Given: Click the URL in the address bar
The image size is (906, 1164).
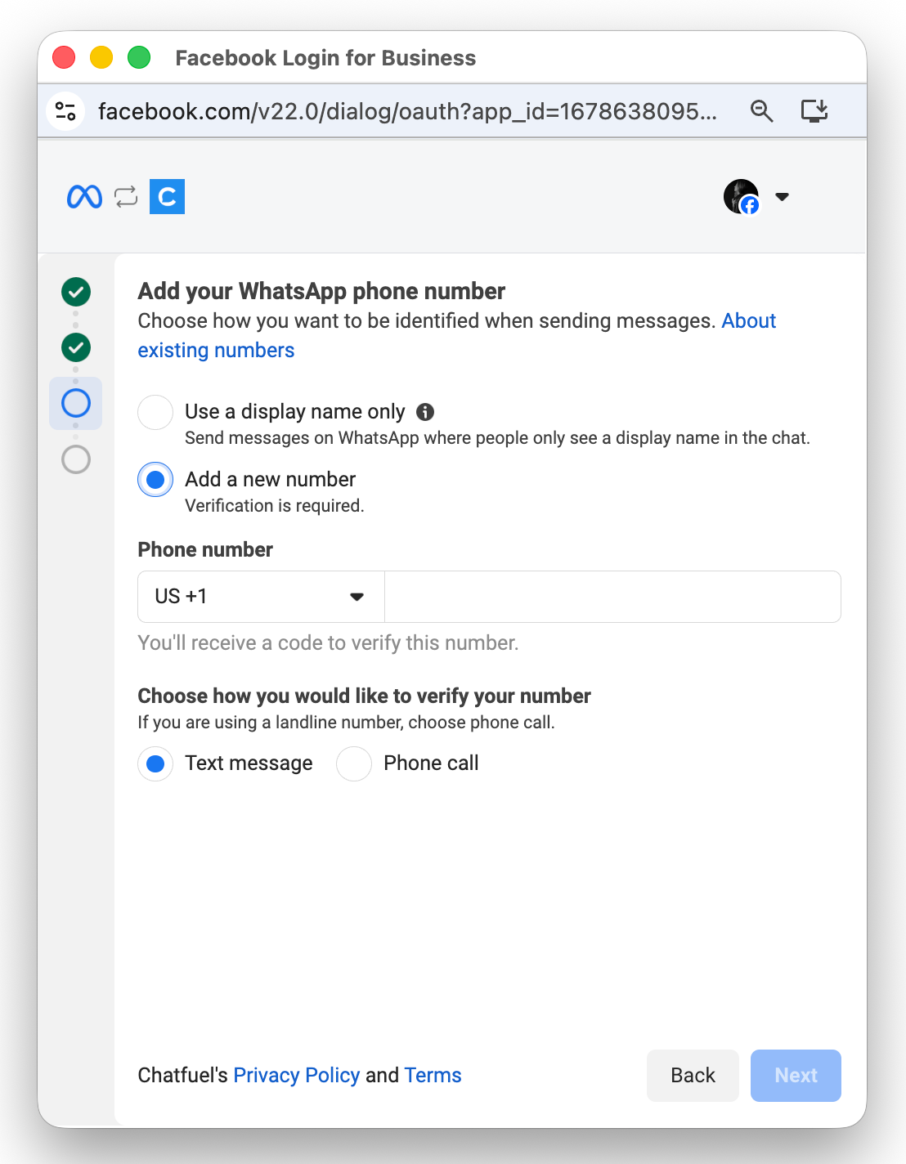Looking at the screenshot, I should [407, 111].
